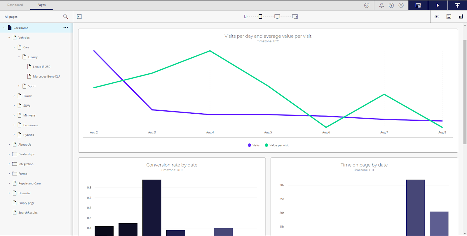Open the user account icon
The height and width of the screenshot is (236, 467).
coord(401,5)
